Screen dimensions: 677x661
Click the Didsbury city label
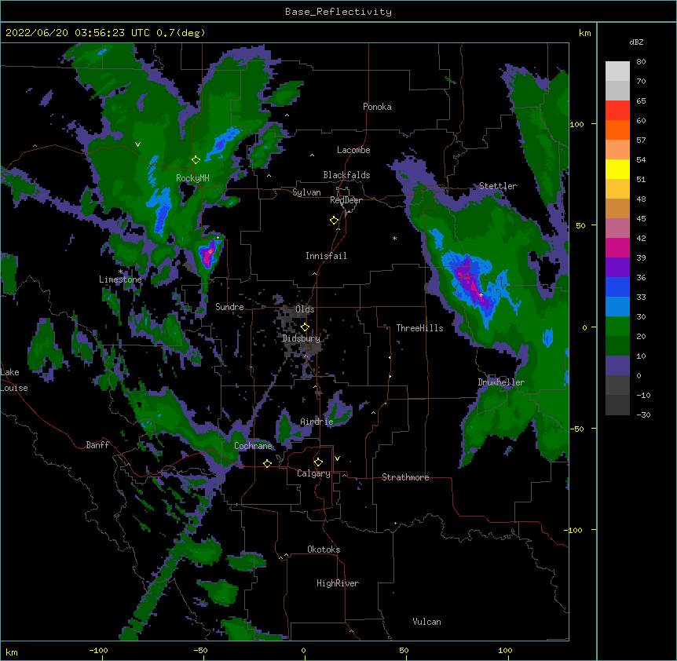point(301,338)
